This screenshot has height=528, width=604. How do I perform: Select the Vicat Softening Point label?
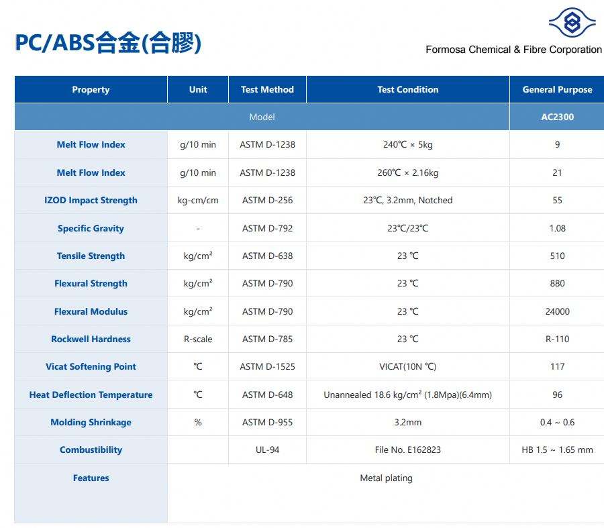tap(91, 366)
